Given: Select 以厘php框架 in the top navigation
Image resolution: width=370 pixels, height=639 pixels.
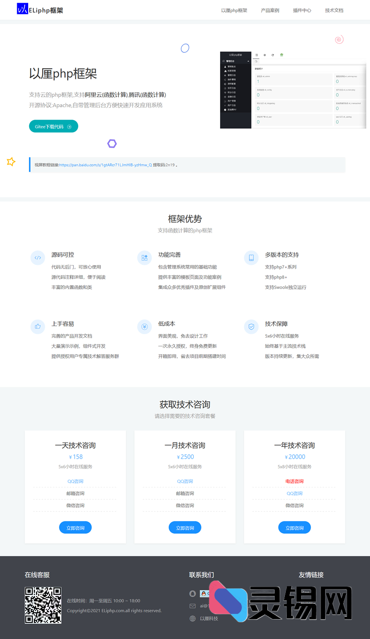Looking at the screenshot, I should pos(234,10).
